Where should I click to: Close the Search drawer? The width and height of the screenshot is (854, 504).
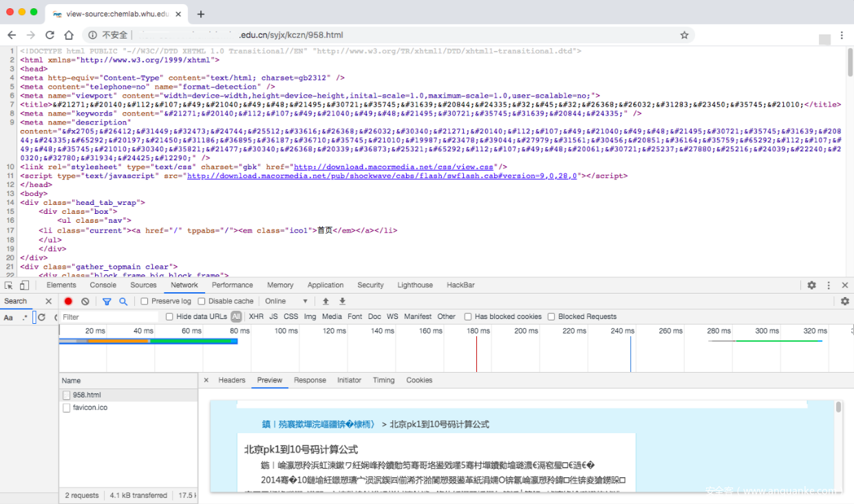point(48,301)
